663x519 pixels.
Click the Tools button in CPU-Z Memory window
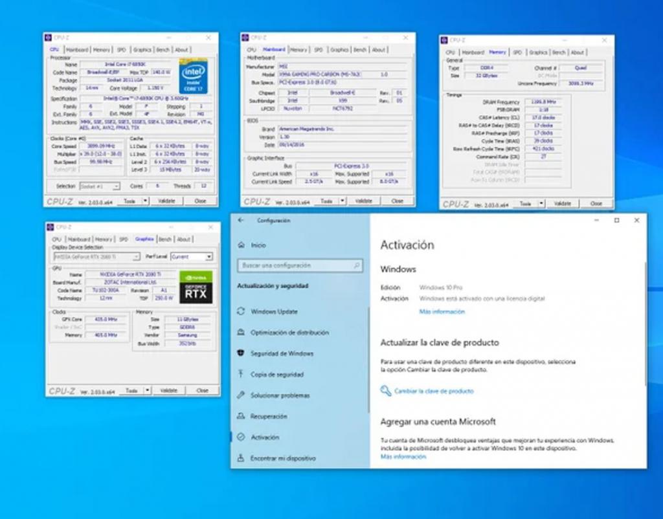coord(525,204)
